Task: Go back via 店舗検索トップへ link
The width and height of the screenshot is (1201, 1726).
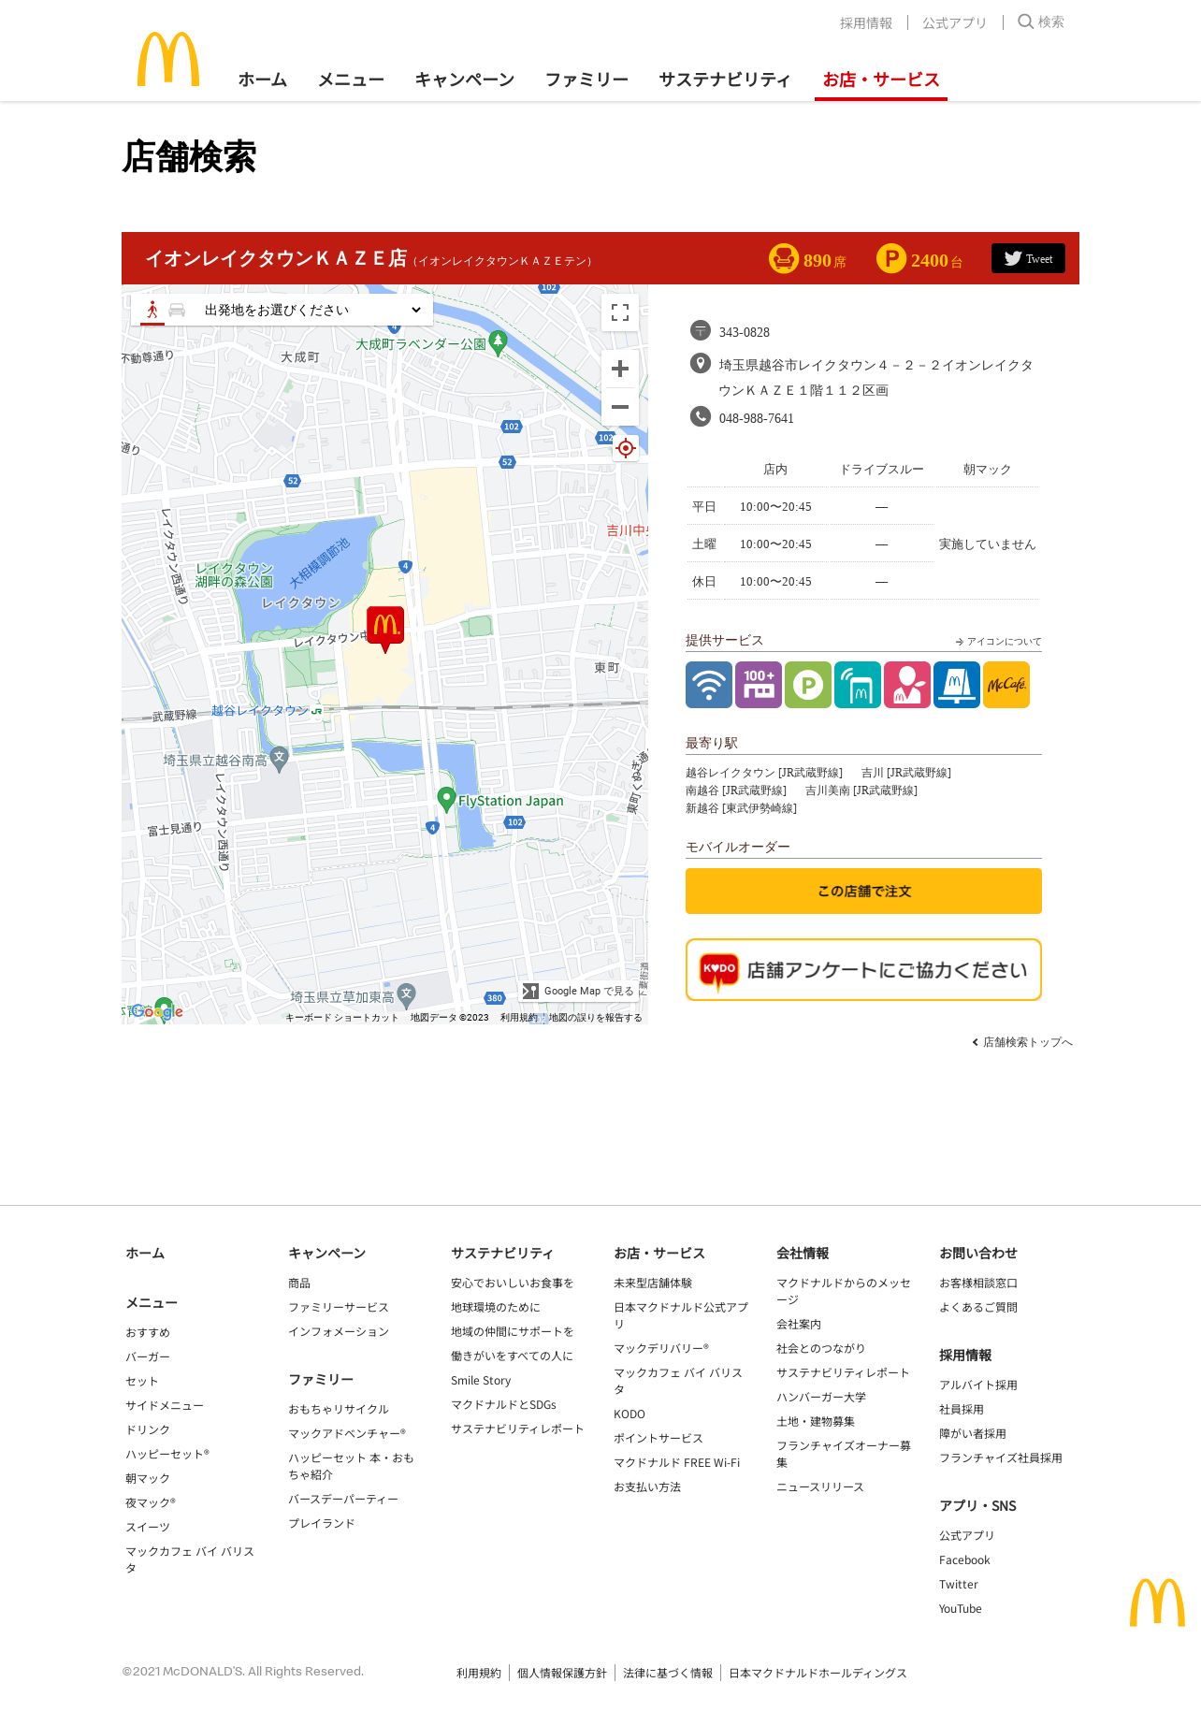Action: [x=1022, y=1042]
